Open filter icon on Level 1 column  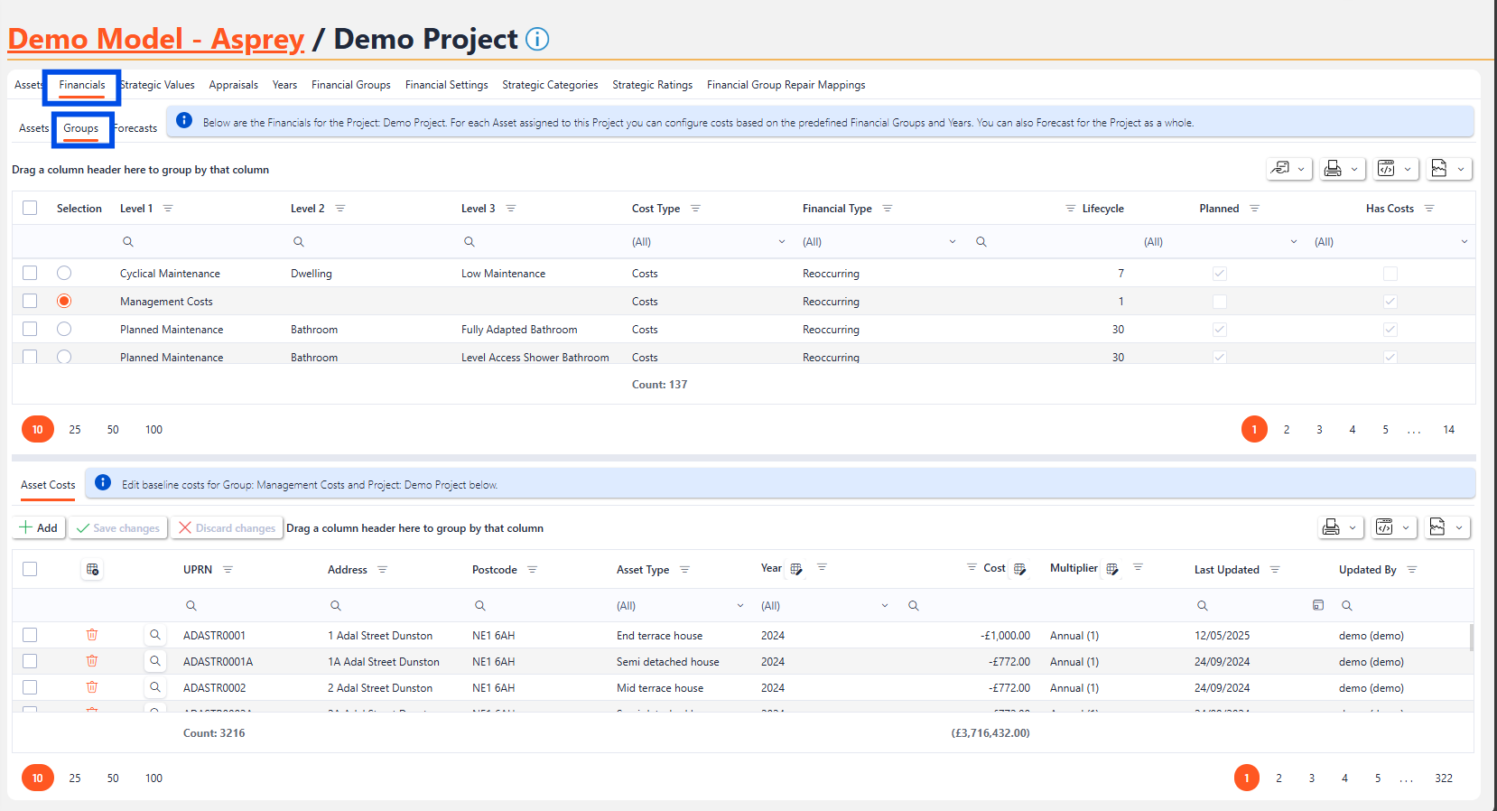point(168,209)
